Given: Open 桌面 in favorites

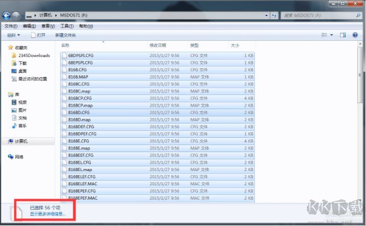Looking at the screenshot, I should [19, 71].
